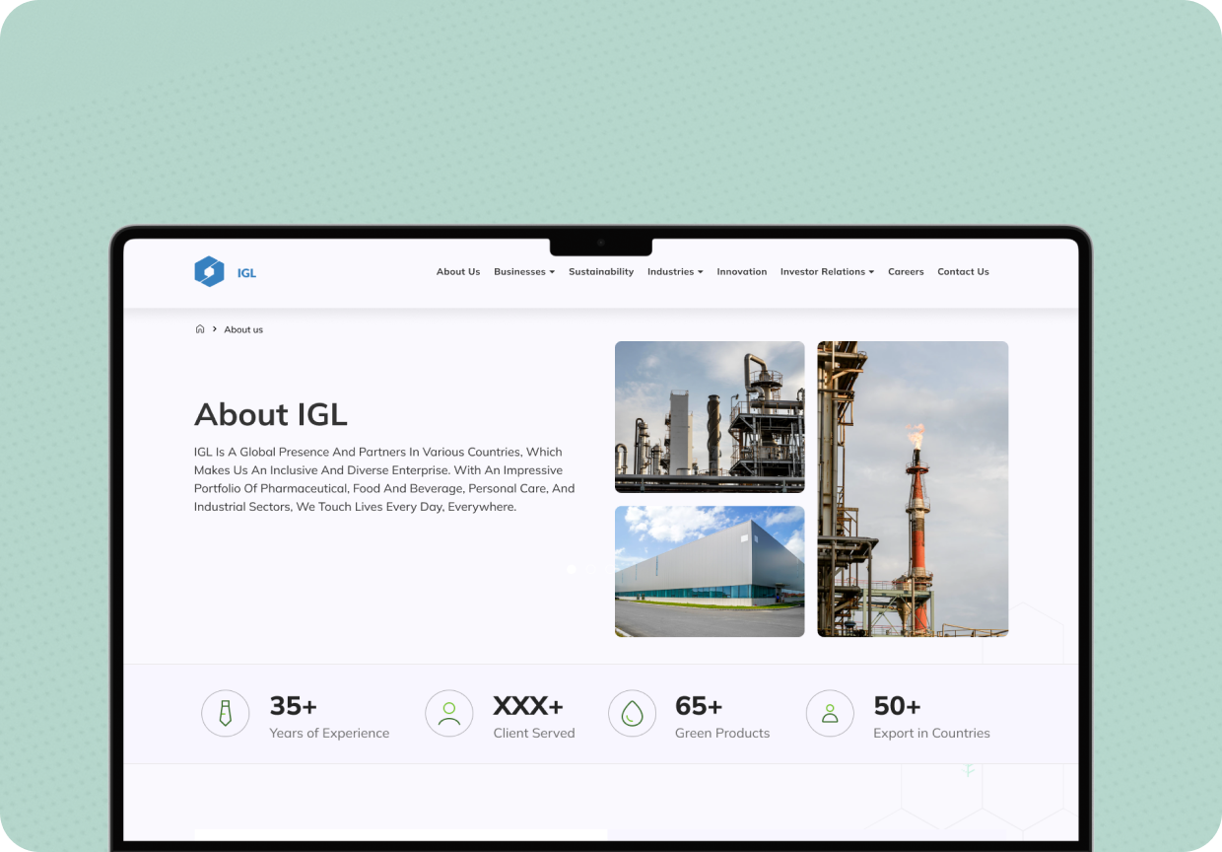Open the refinery towers photo
This screenshot has height=852, width=1222.
(710, 417)
